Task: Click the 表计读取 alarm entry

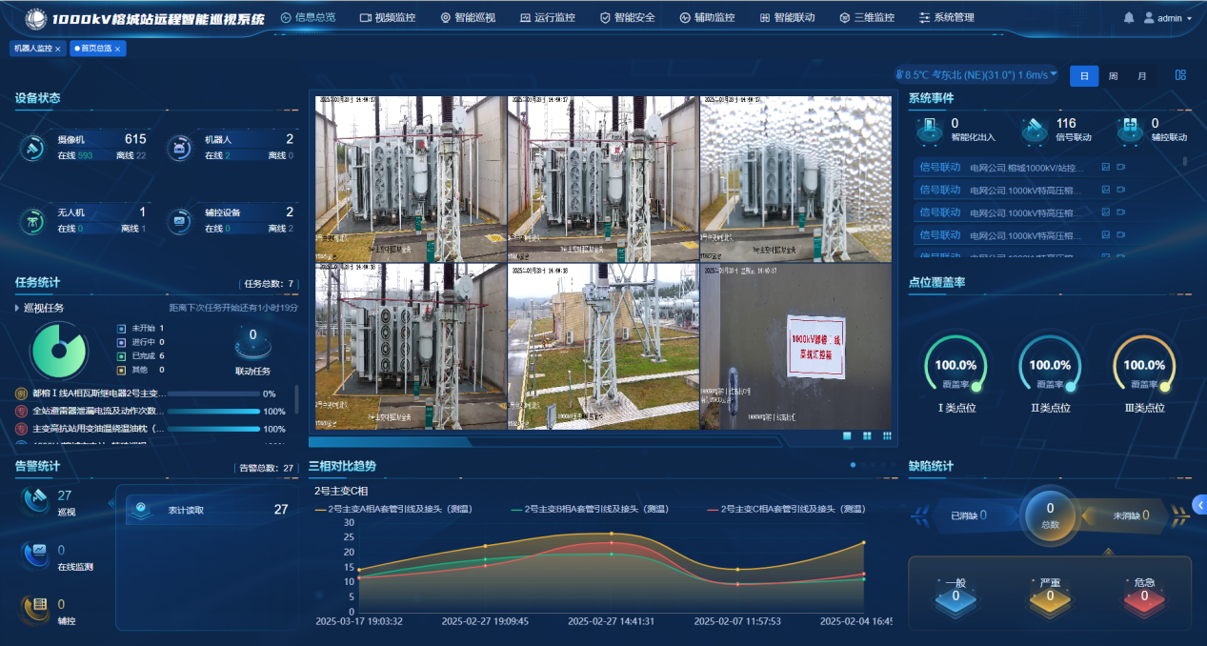Action: [210, 510]
